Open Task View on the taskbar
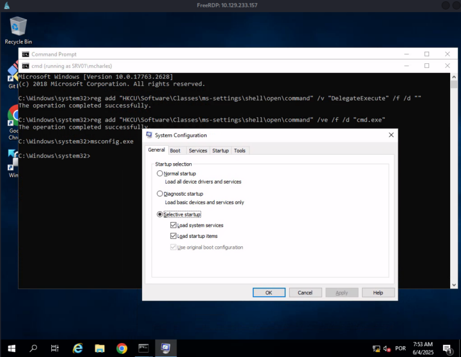461x357 pixels. (55, 348)
